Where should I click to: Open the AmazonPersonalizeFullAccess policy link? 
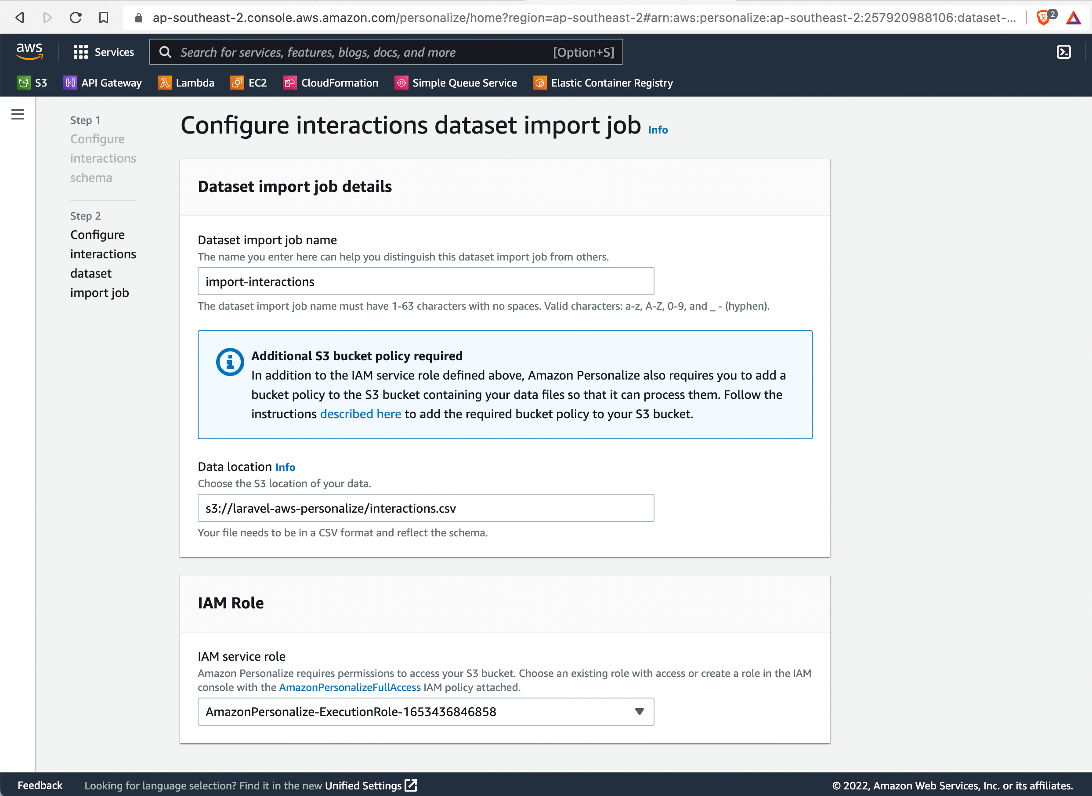[x=350, y=687]
